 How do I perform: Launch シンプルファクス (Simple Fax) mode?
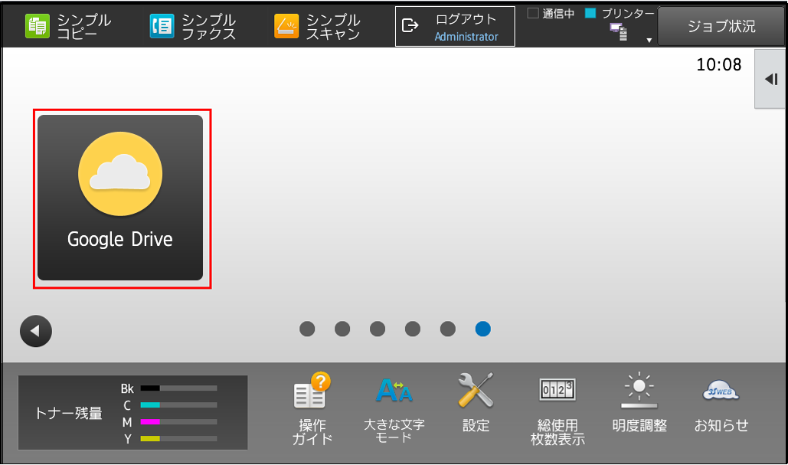pos(193,26)
